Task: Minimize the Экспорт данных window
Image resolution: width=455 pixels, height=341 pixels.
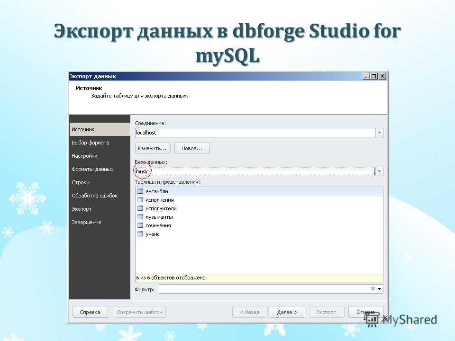Action: pos(366,76)
